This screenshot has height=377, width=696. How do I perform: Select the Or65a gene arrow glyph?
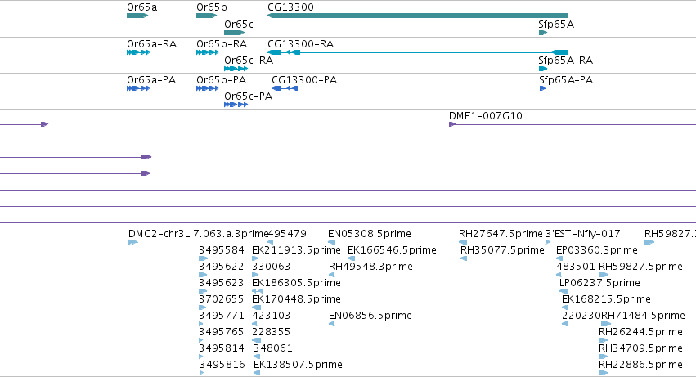(x=137, y=16)
